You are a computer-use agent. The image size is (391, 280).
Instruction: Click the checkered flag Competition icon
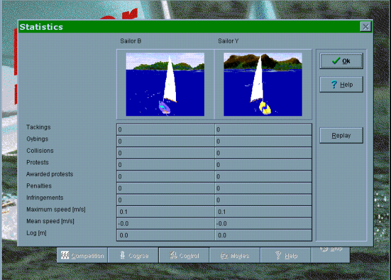(65, 256)
